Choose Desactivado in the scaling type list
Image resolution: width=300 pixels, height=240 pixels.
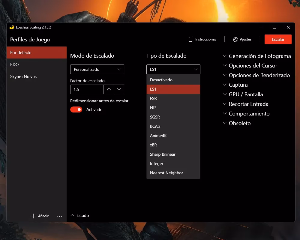173,80
